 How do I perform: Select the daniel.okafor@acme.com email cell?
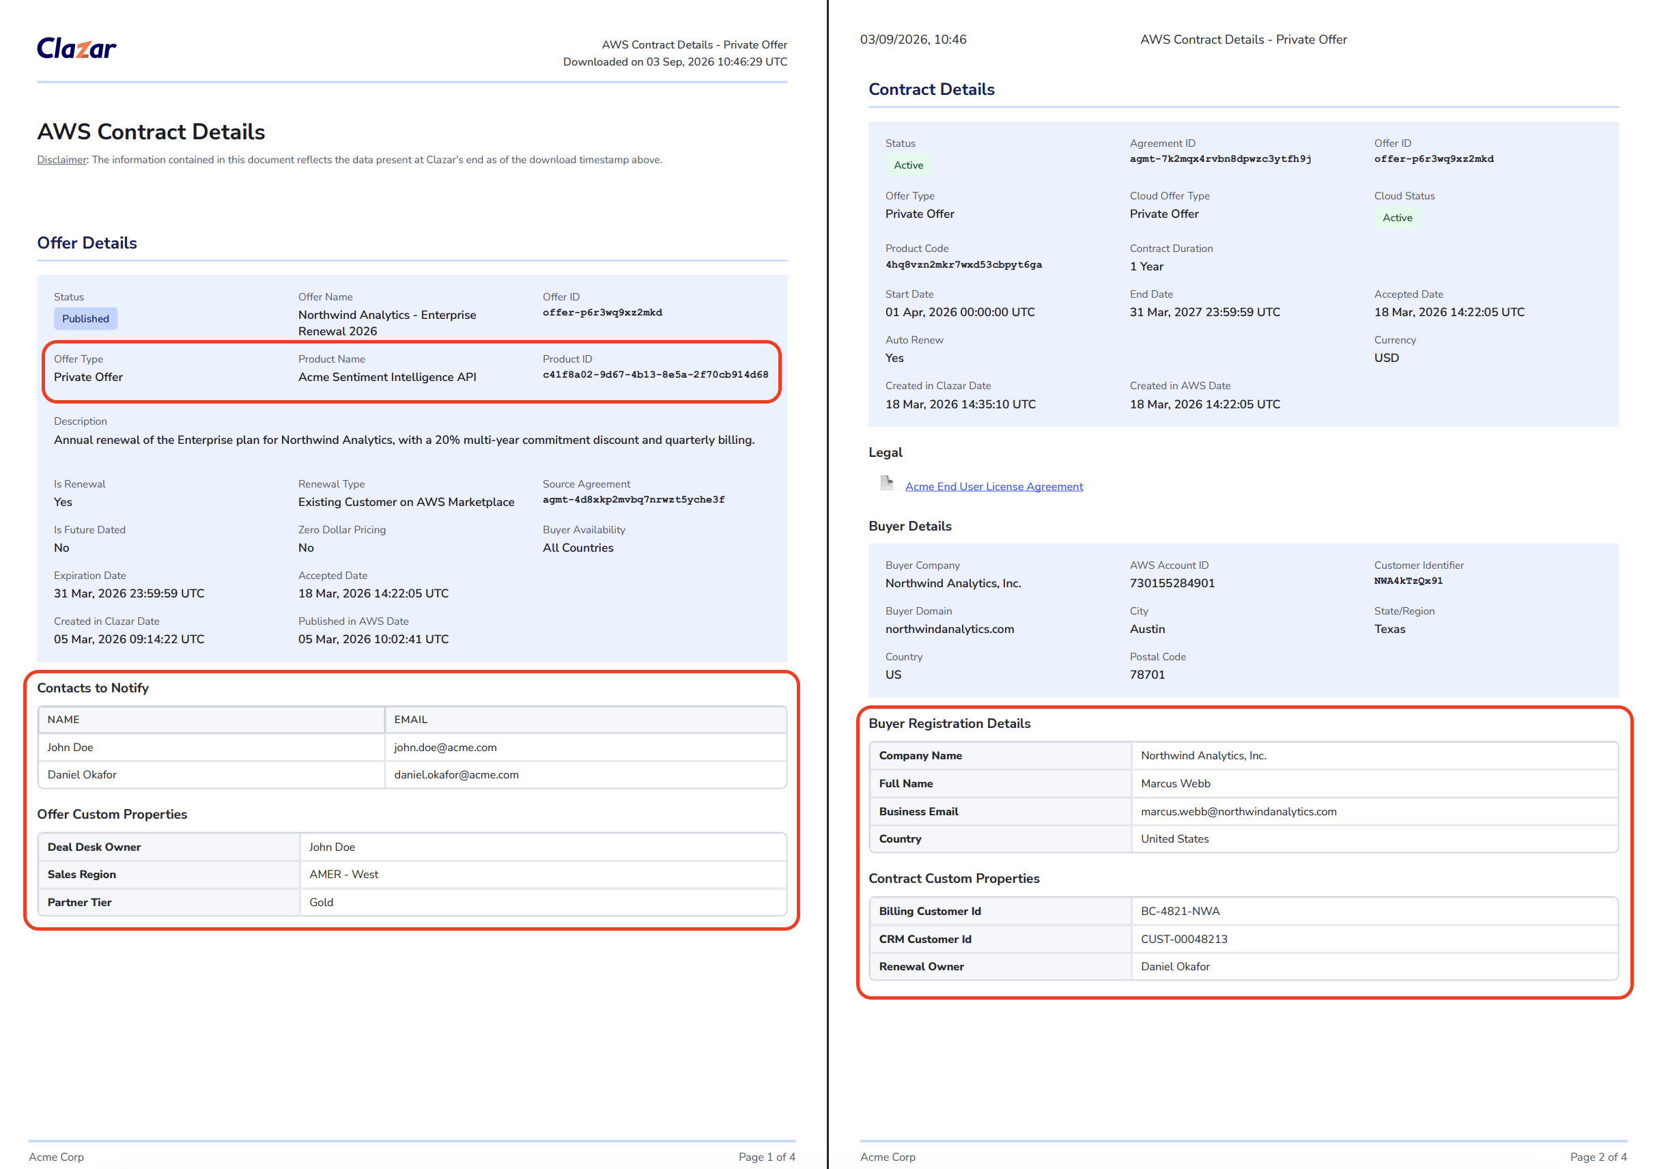[x=585, y=775]
